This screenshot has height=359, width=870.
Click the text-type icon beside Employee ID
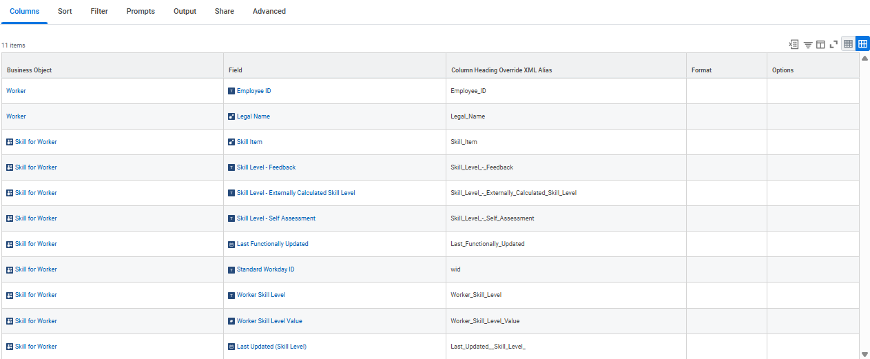tap(231, 91)
